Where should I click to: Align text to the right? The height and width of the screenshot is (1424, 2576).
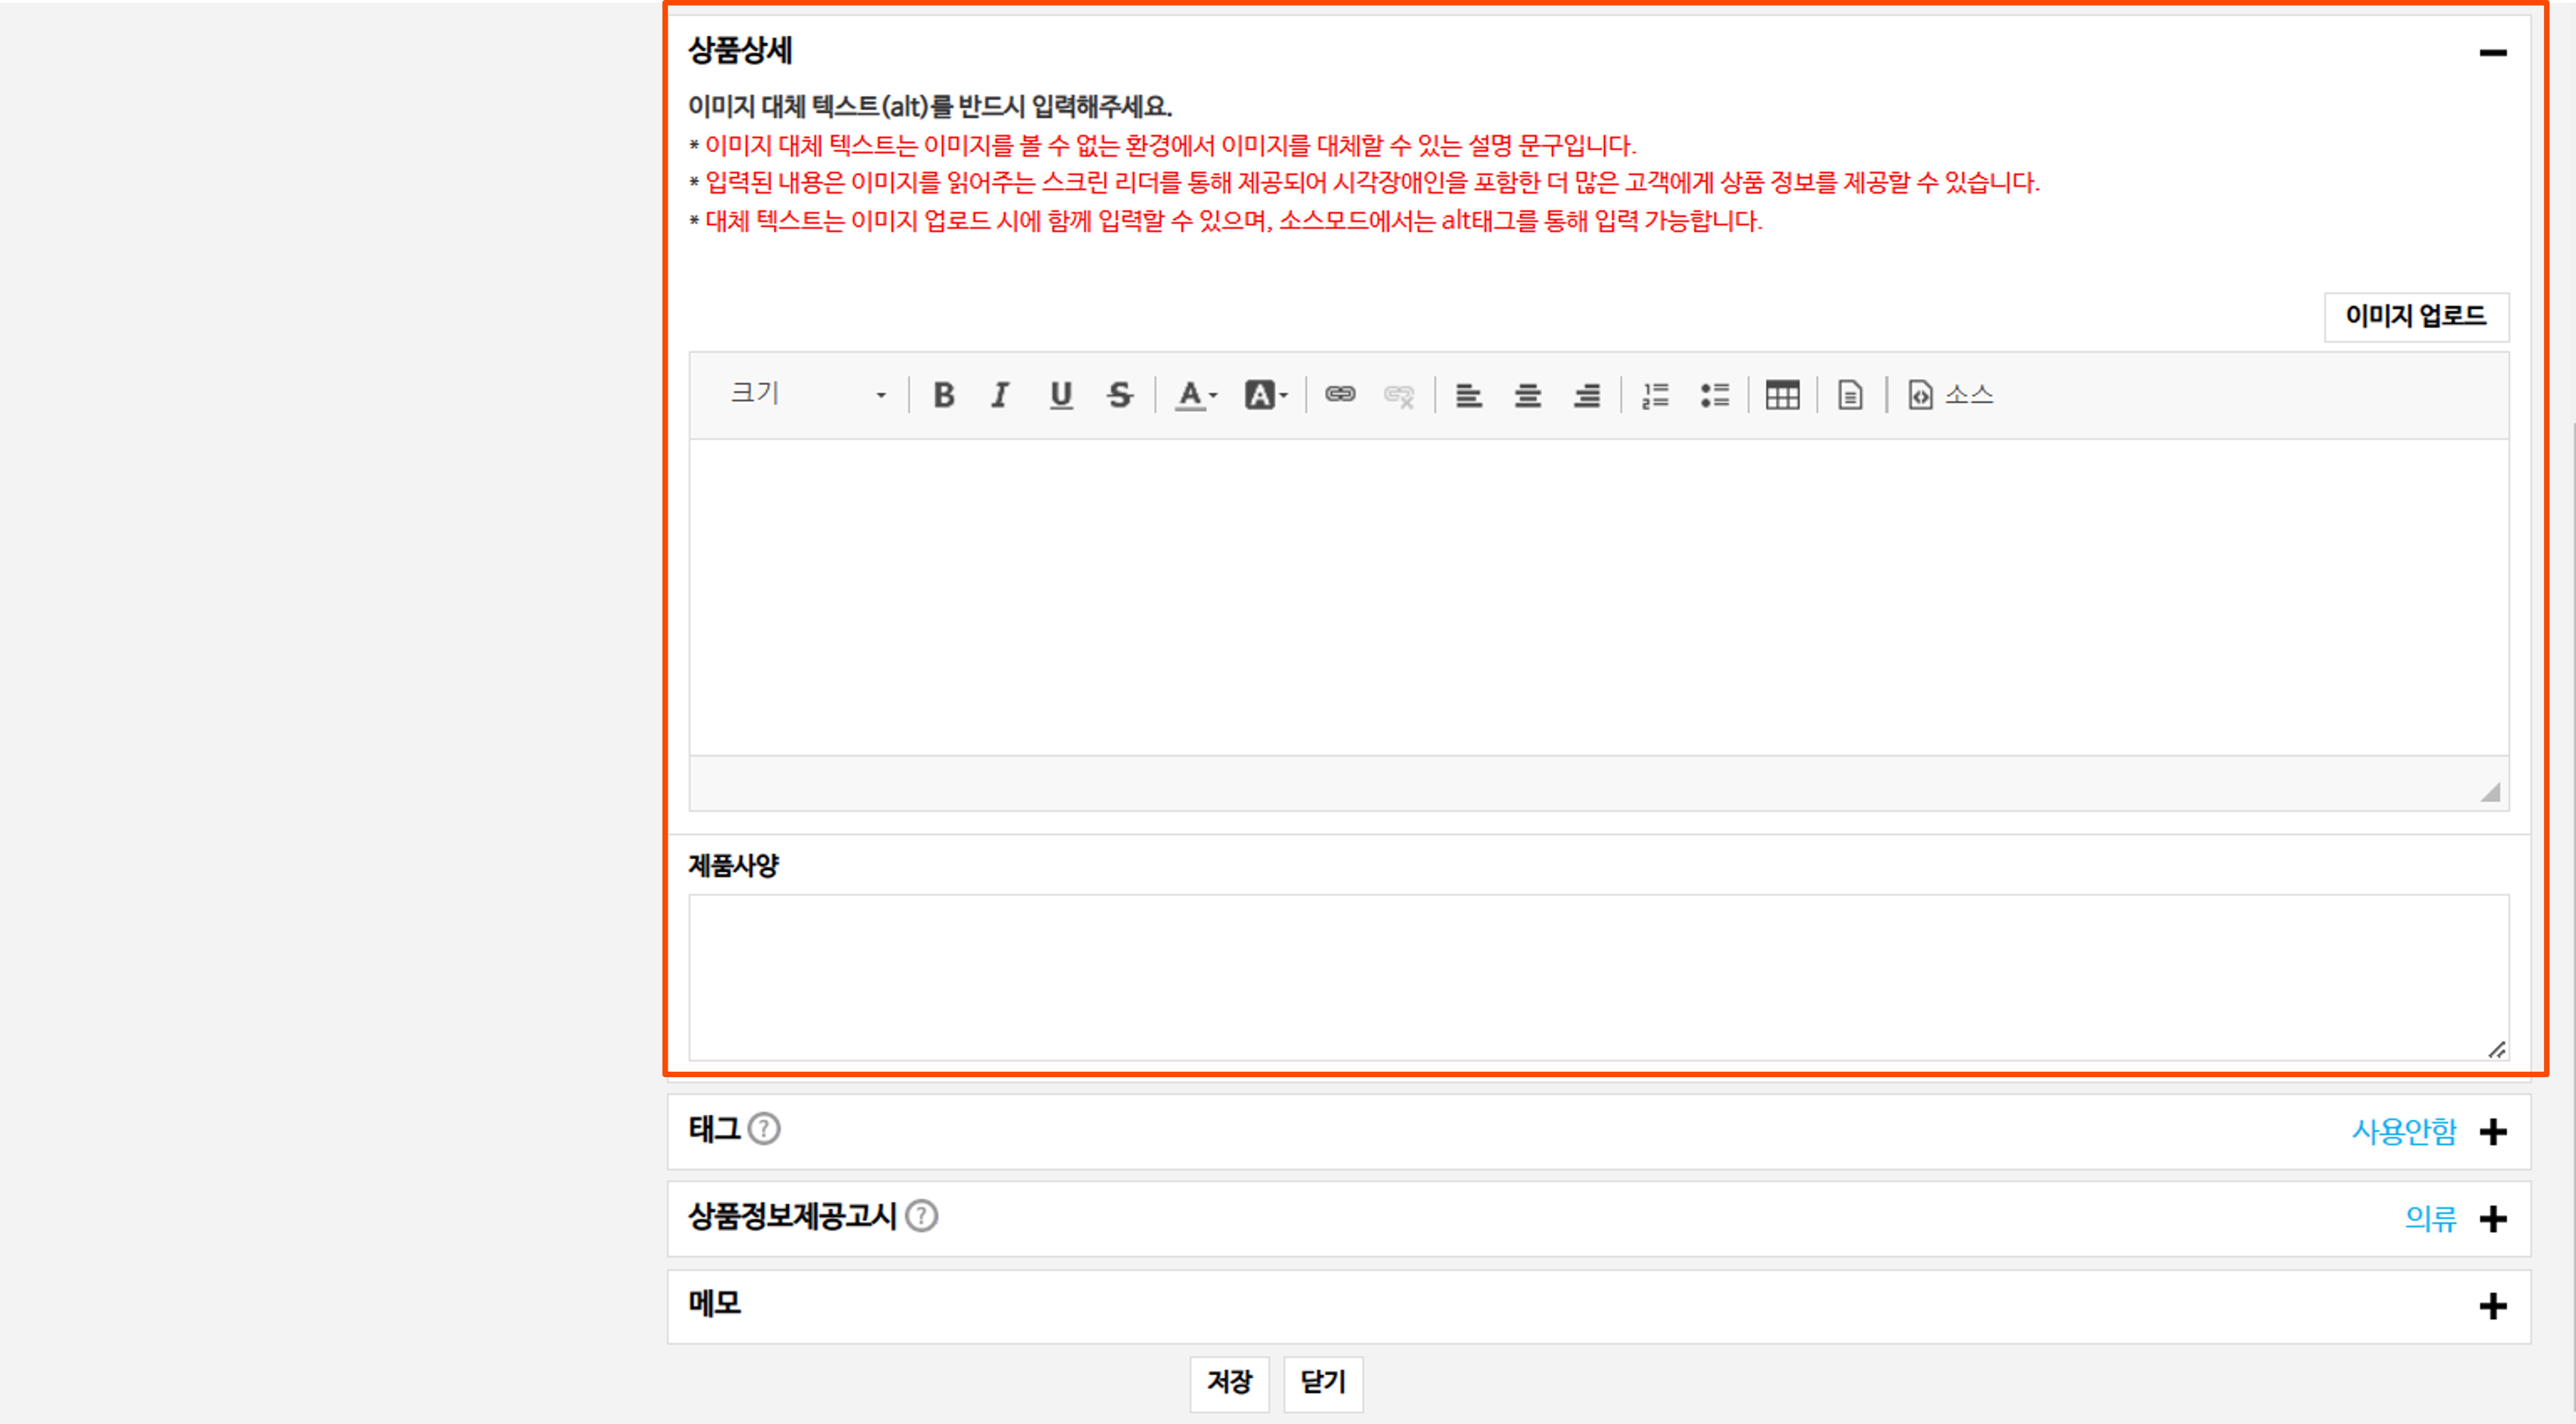[1587, 396]
